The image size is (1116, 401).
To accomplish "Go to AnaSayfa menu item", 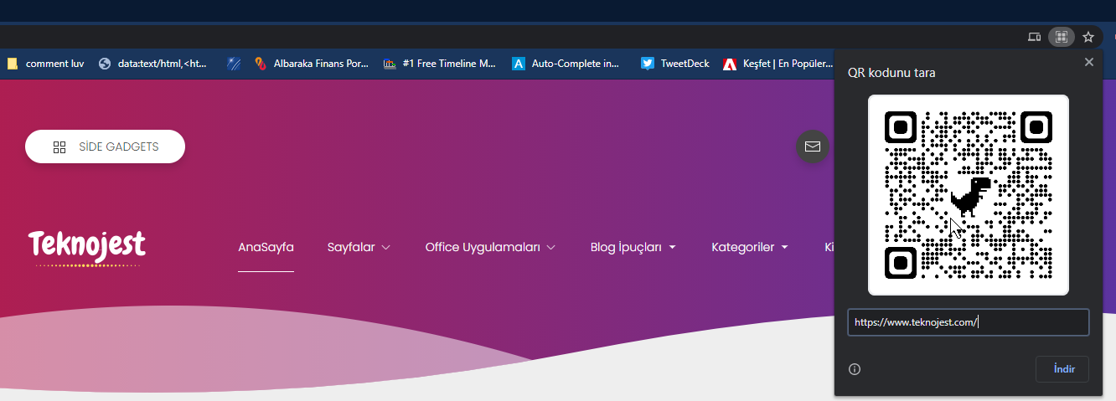I will point(266,248).
